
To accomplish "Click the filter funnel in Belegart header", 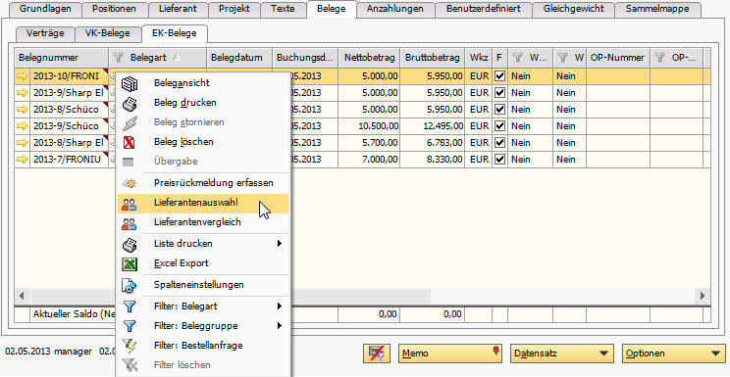I will coord(119,58).
